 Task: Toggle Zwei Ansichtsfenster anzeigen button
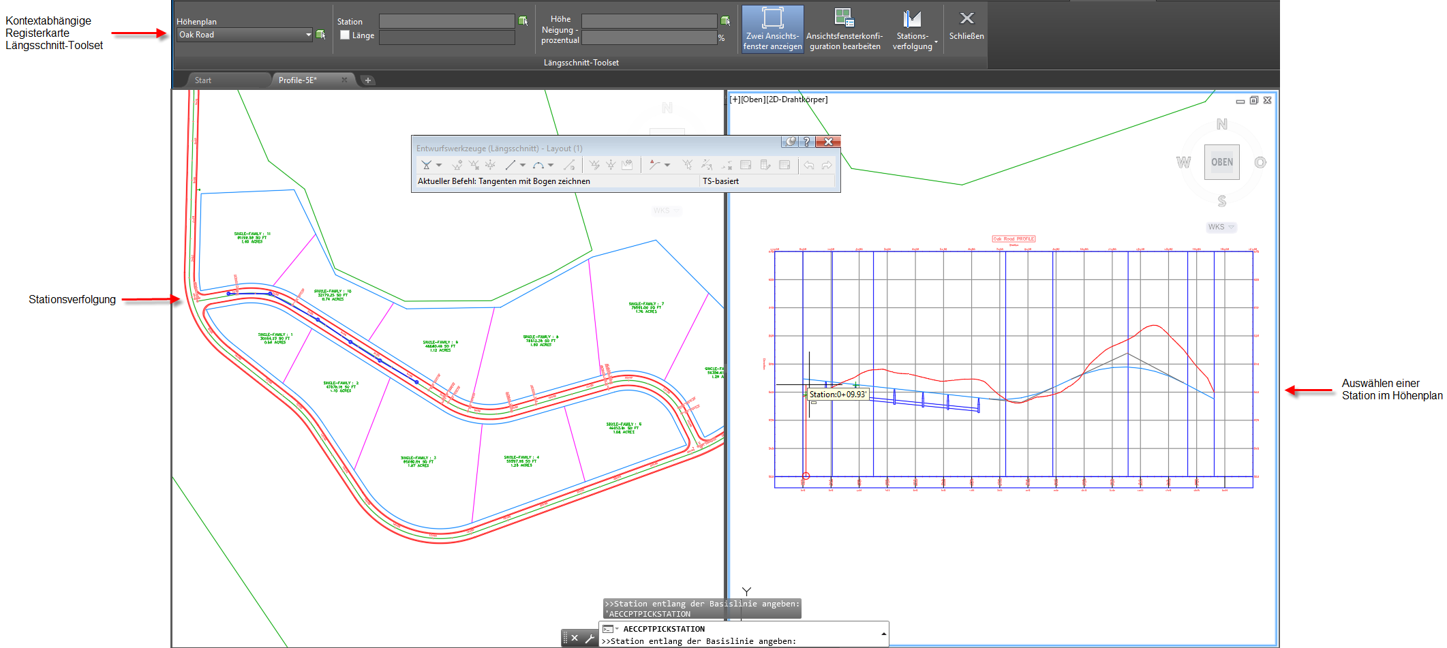pyautogui.click(x=772, y=29)
